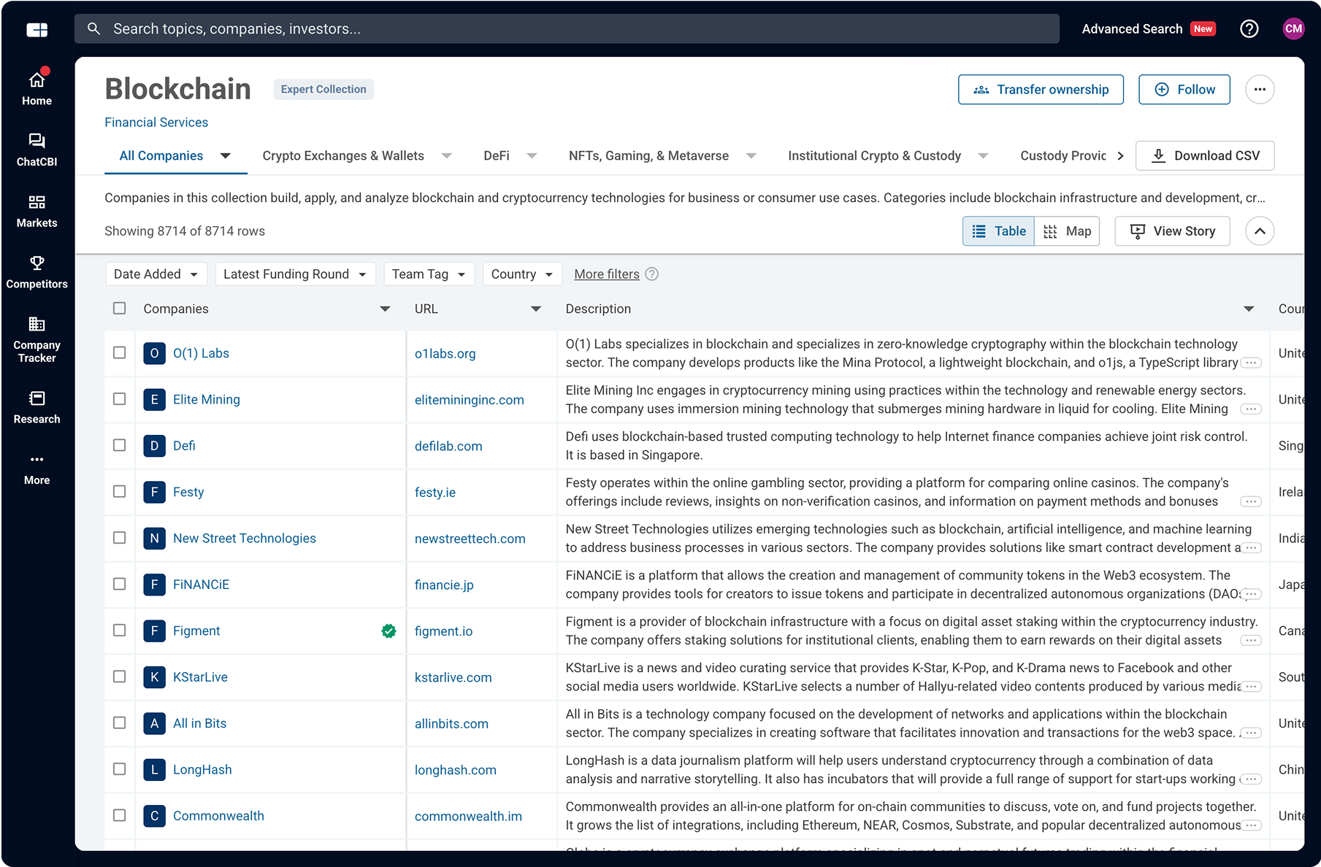Viewport: 1321px width, 867px height.
Task: Toggle the select-all companies checkbox
Action: click(x=120, y=309)
